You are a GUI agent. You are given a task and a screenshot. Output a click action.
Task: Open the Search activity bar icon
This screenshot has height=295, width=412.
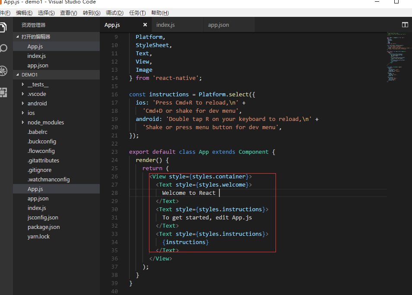pyautogui.click(x=3, y=48)
